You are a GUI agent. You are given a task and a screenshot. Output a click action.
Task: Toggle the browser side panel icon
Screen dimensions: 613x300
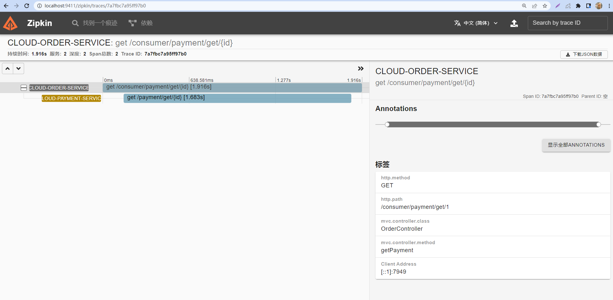589,6
